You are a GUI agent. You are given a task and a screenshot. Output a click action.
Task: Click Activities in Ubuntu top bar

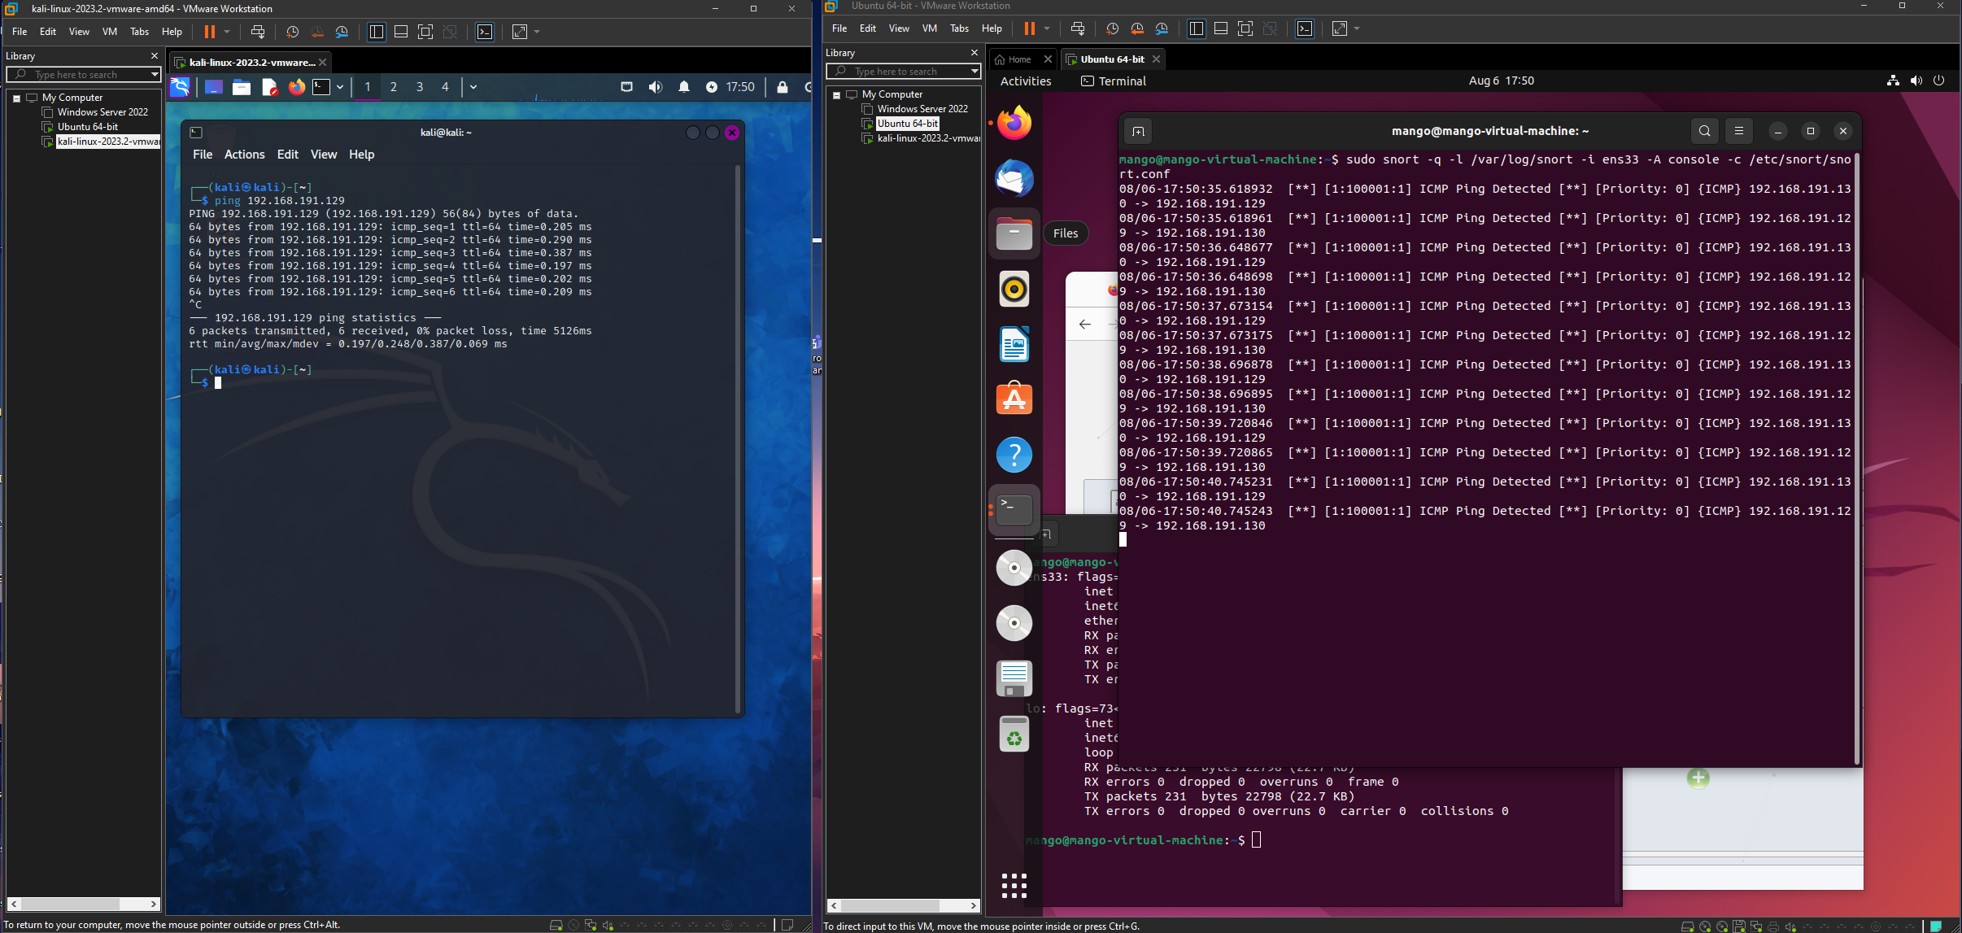point(1026,81)
